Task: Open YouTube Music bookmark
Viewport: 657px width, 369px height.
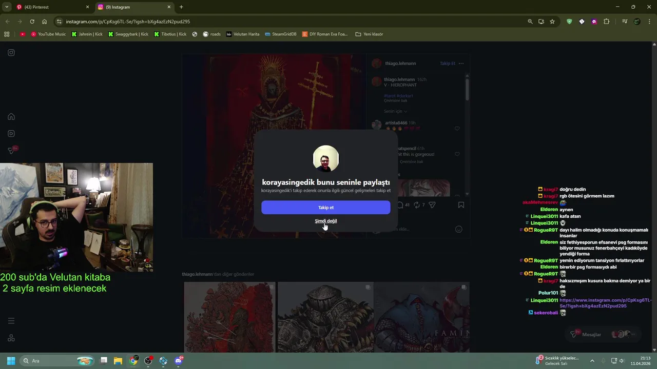Action: tap(48, 34)
